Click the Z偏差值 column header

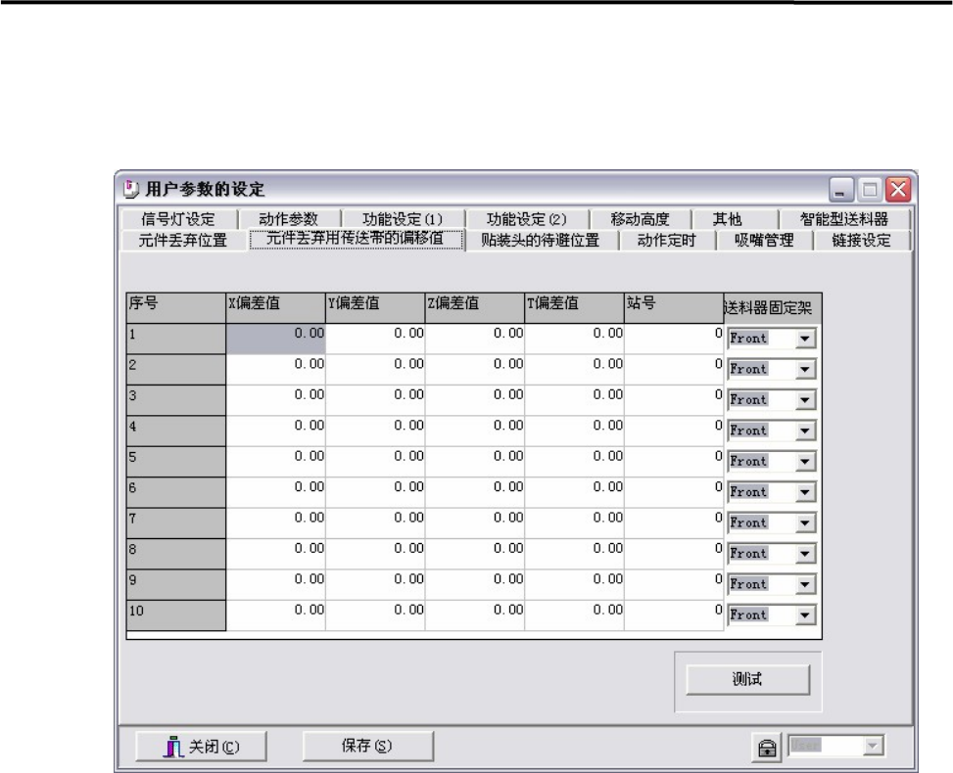tap(475, 308)
